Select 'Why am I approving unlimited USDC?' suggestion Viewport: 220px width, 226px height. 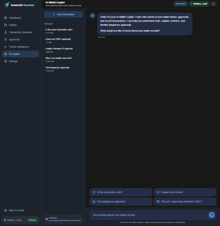click(185, 202)
